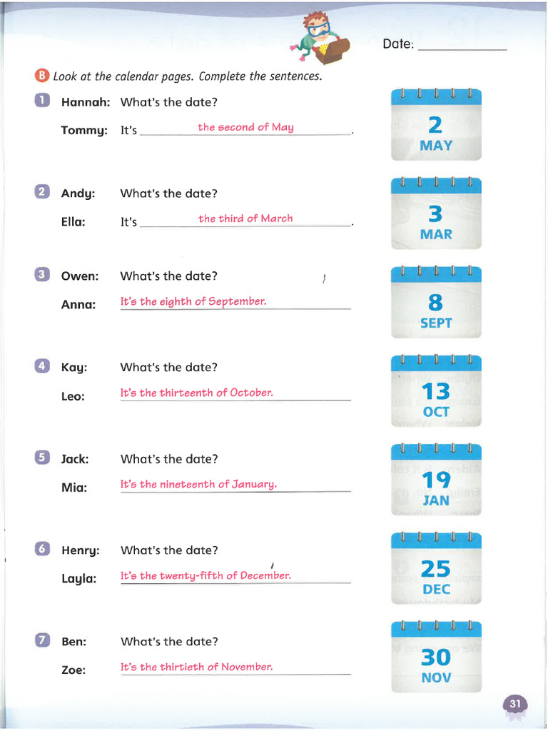Click the instruction "Look at the calendar pages"
This screenshot has width=548, height=731.
[x=188, y=76]
